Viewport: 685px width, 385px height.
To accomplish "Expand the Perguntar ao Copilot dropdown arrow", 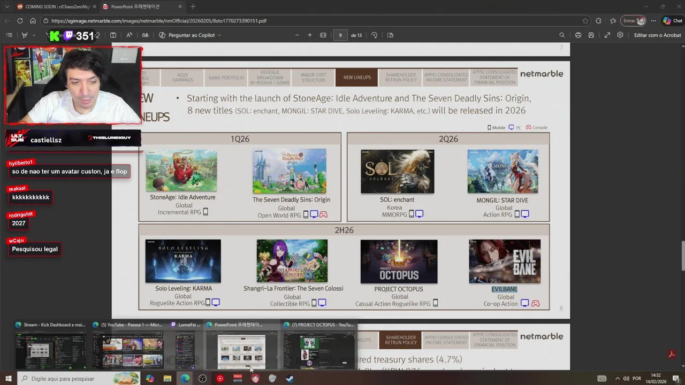I will pos(219,35).
